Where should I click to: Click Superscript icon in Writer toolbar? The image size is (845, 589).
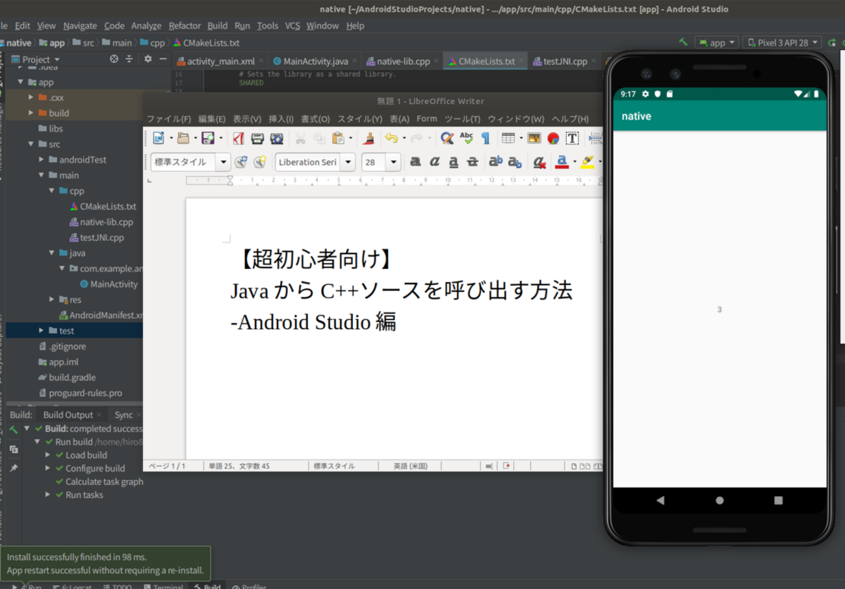[496, 162]
